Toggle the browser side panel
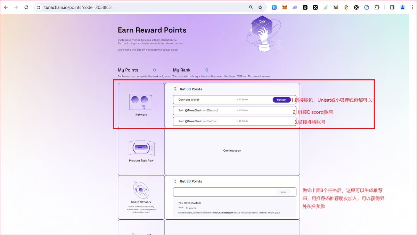417x235 pixels. tap(392, 7)
